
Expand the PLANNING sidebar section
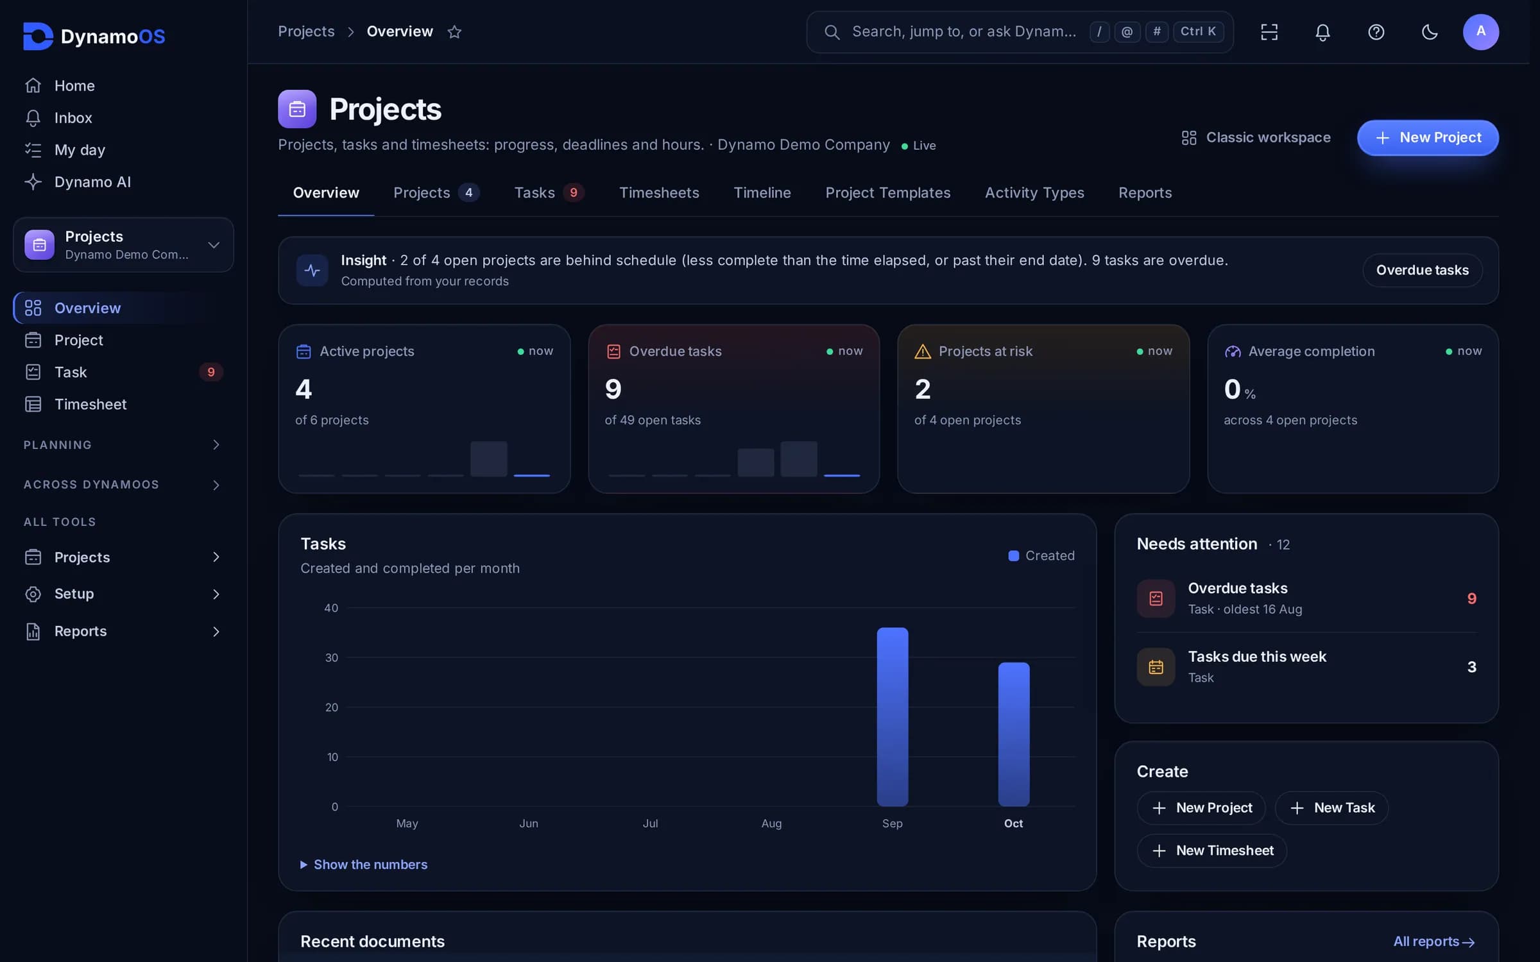[x=123, y=444]
